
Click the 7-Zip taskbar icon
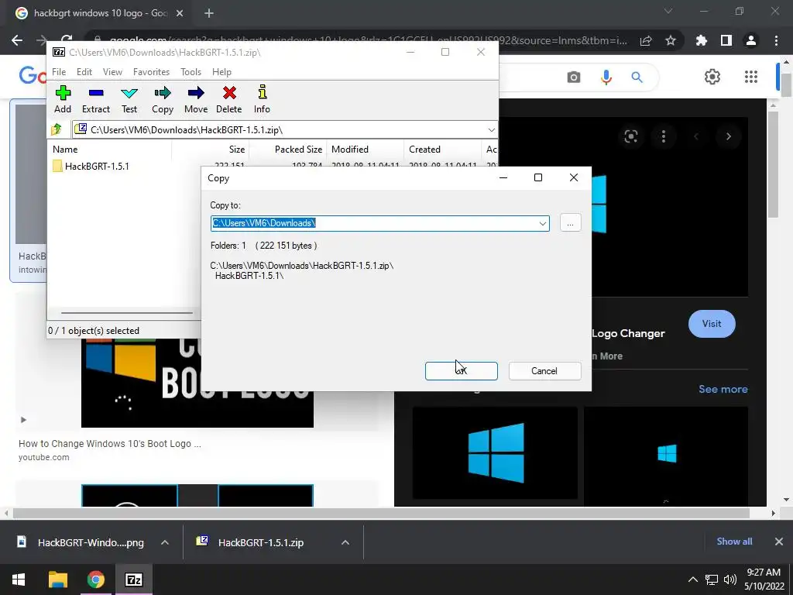click(x=133, y=580)
